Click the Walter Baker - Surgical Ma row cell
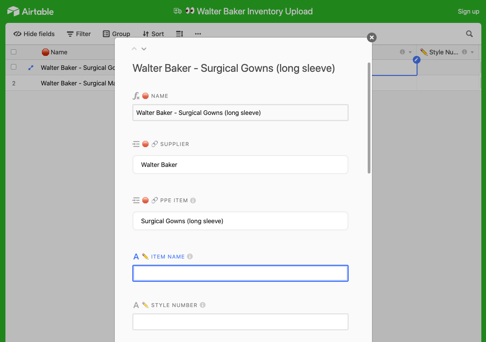The height and width of the screenshot is (342, 486). point(78,83)
